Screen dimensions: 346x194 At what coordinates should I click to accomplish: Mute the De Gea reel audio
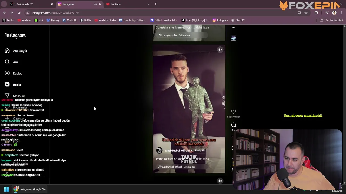click(x=220, y=50)
